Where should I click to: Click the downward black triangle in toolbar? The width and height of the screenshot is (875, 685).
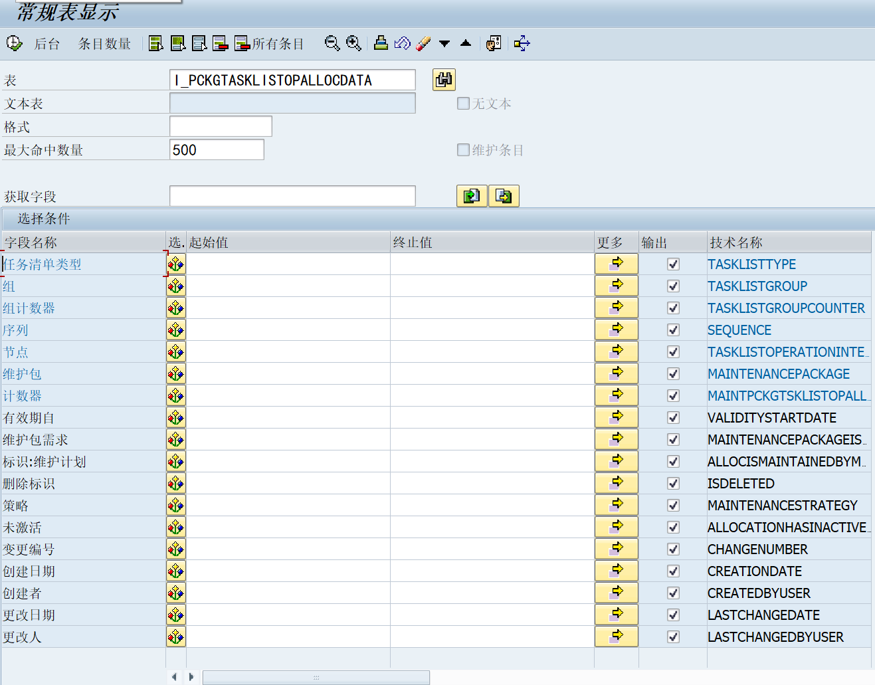(x=444, y=44)
